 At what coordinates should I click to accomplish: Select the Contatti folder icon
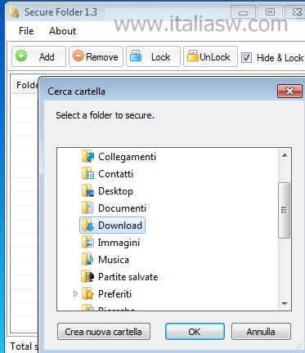pyautogui.click(x=87, y=174)
